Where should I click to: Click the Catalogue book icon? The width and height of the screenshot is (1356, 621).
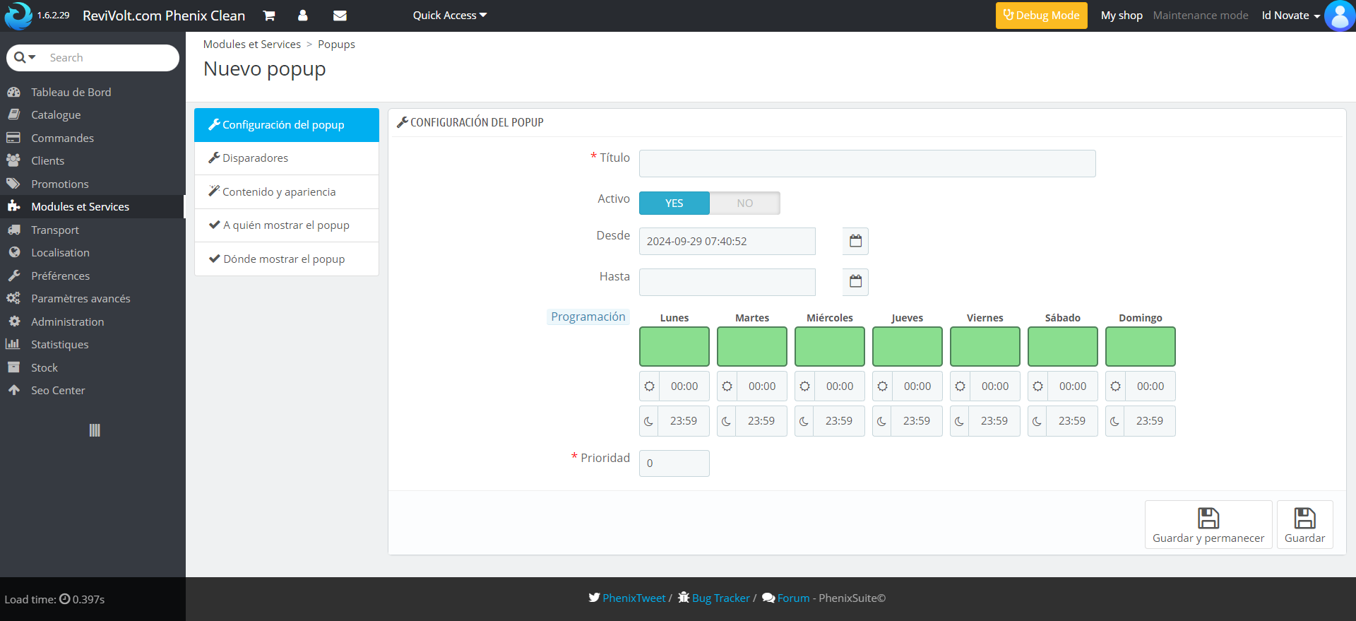tap(13, 114)
